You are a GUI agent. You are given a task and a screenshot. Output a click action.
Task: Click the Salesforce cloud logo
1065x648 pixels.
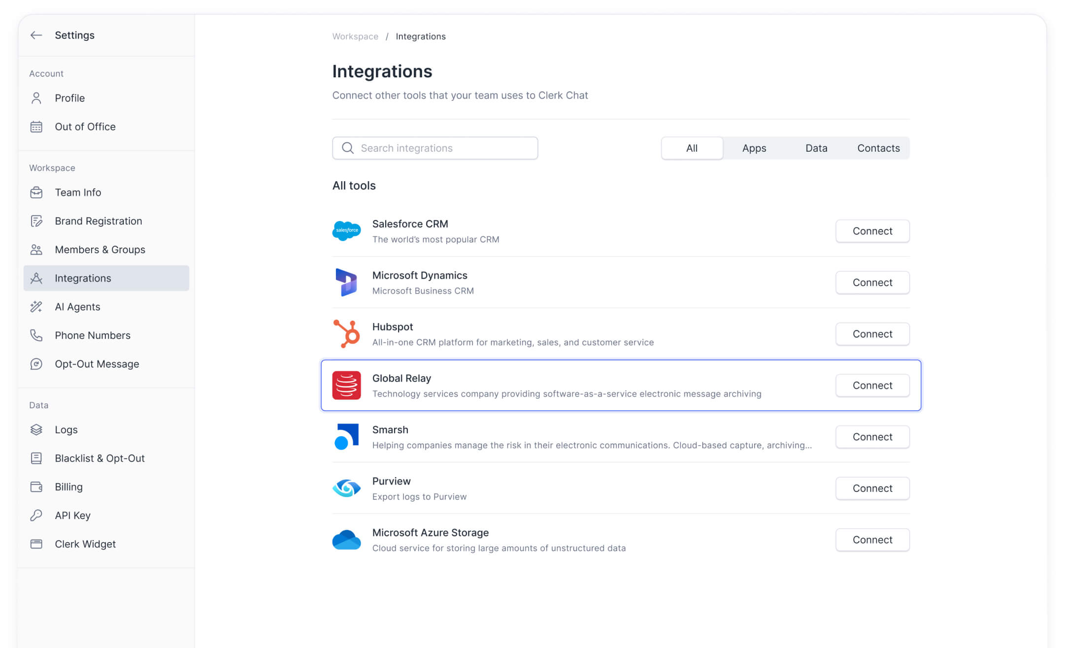346,231
